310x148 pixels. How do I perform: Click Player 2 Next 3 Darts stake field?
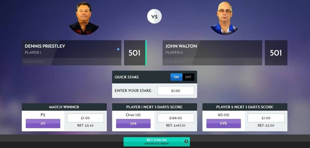[x=266, y=118]
